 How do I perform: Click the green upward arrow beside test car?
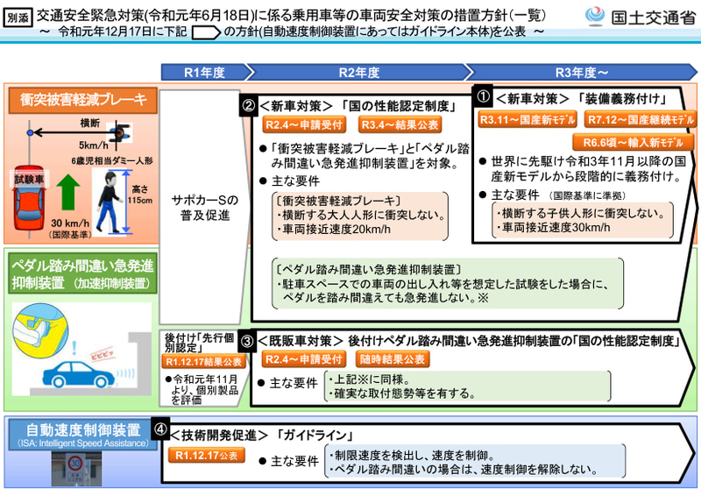pyautogui.click(x=68, y=192)
